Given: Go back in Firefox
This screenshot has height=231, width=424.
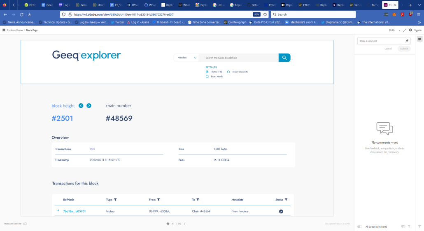Looking at the screenshot, I should point(5,14).
